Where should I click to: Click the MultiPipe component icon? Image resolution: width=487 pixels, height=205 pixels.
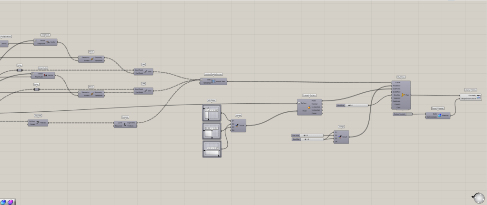pos(402,96)
